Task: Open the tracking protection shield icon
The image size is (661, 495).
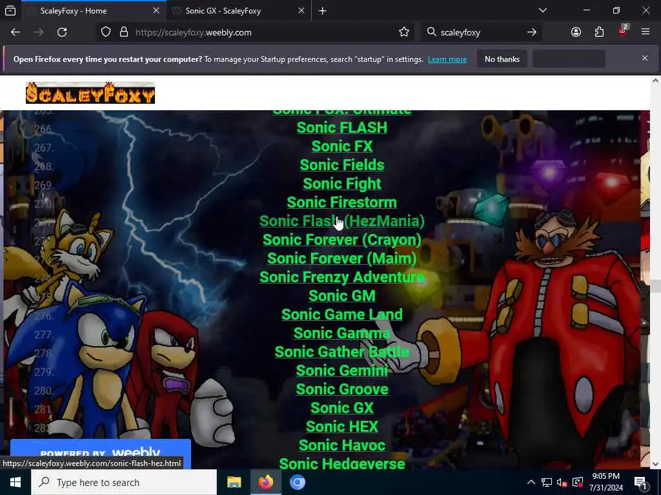Action: coord(106,32)
